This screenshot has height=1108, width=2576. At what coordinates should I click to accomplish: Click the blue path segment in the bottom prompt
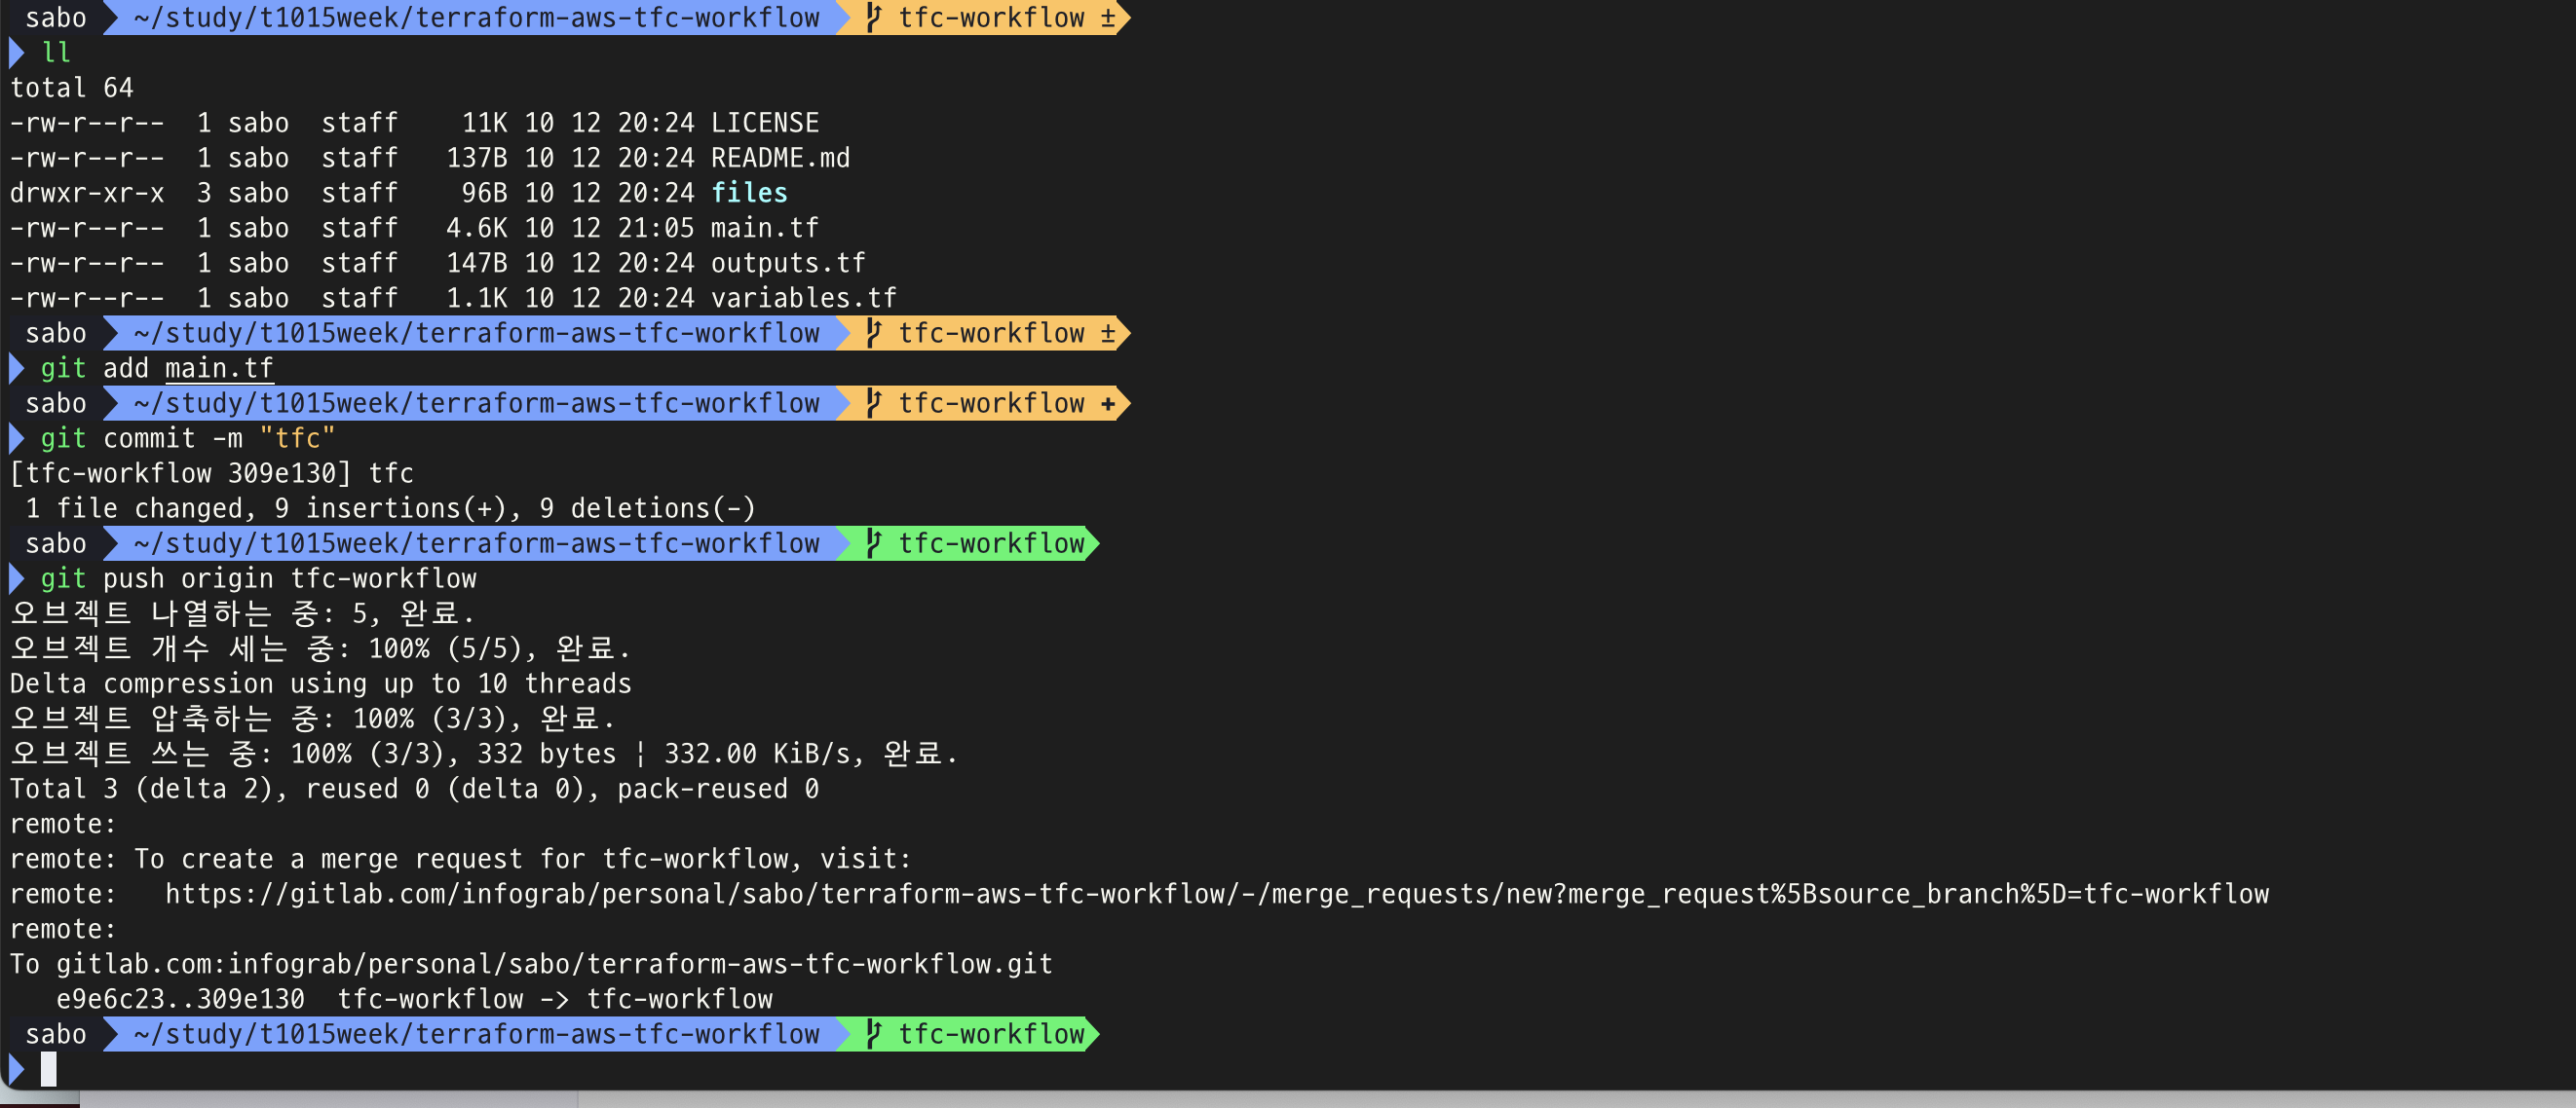pos(476,1034)
